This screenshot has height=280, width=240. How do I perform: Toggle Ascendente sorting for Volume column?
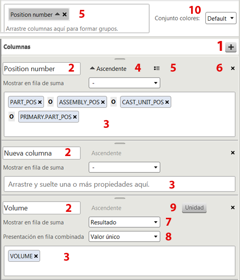(107, 208)
